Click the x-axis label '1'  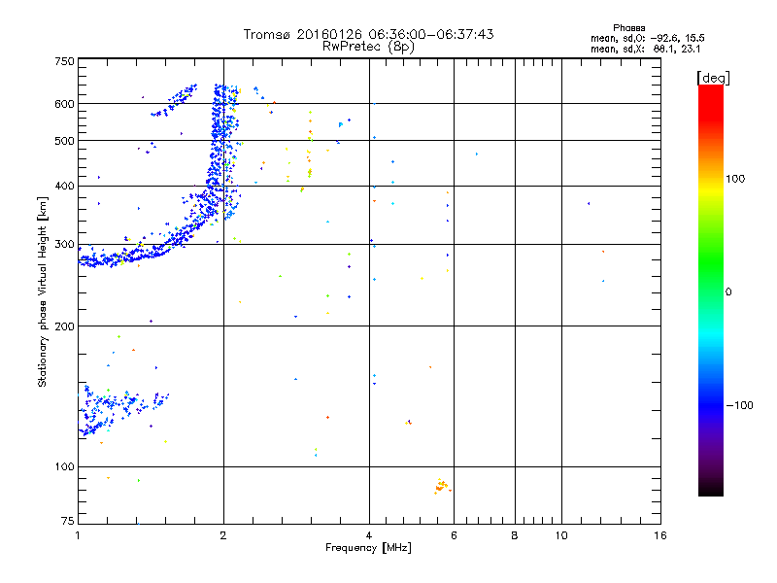click(78, 535)
